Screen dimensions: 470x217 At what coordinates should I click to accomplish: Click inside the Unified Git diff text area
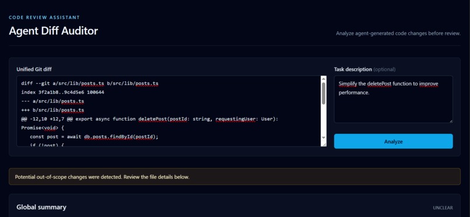(169, 111)
